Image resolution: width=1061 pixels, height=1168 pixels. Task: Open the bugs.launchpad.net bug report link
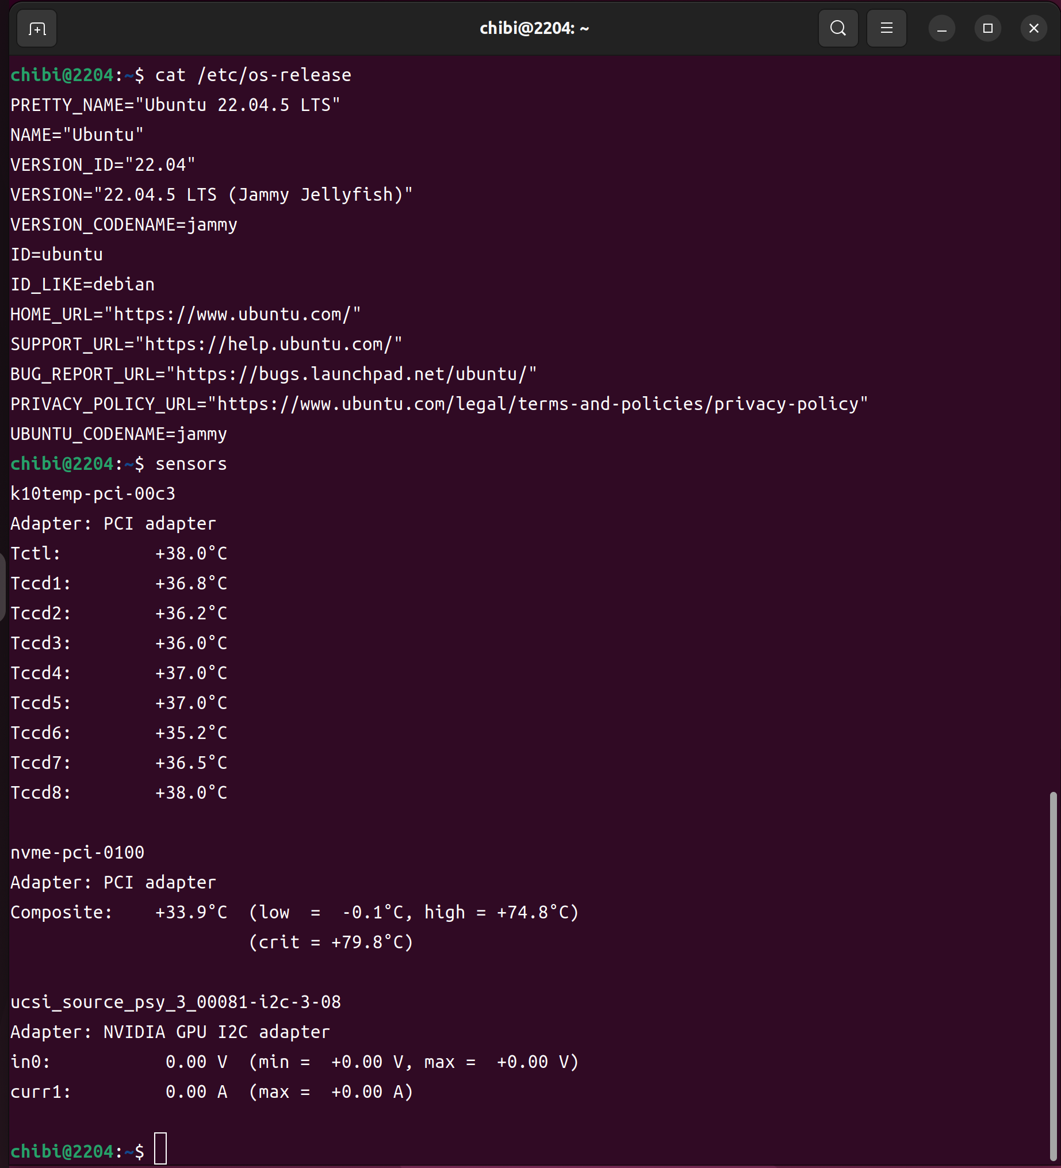351,374
